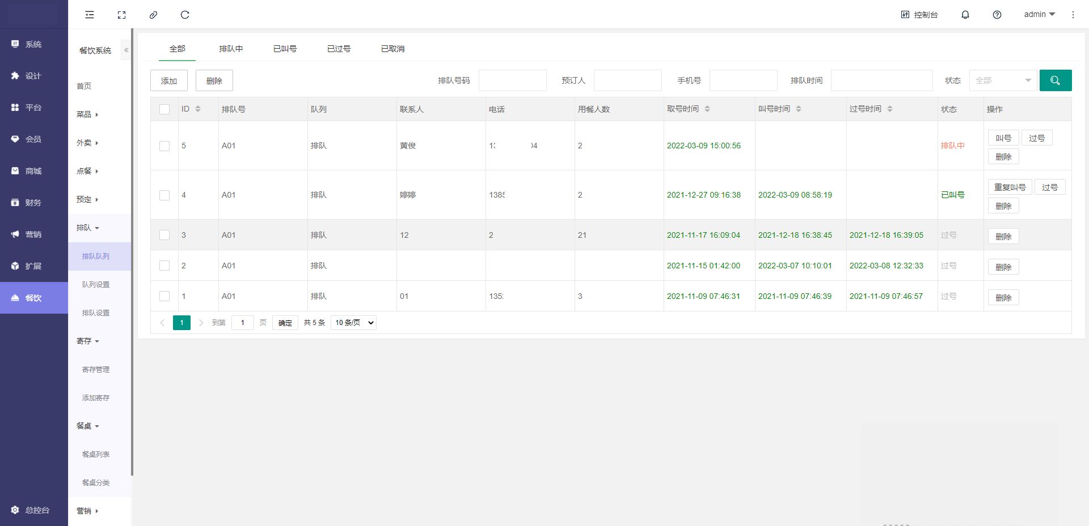Select the checkbox for row ID 5
Image resolution: width=1089 pixels, height=526 pixels.
pyautogui.click(x=164, y=146)
